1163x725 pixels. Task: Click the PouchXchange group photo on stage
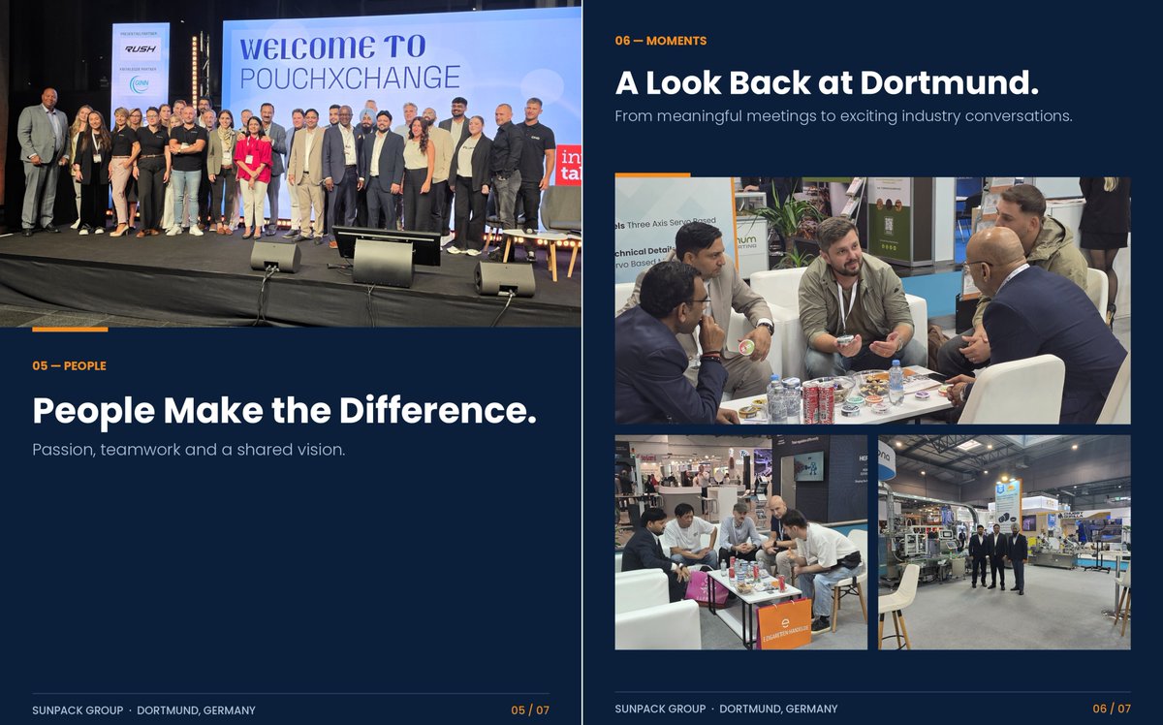291,164
